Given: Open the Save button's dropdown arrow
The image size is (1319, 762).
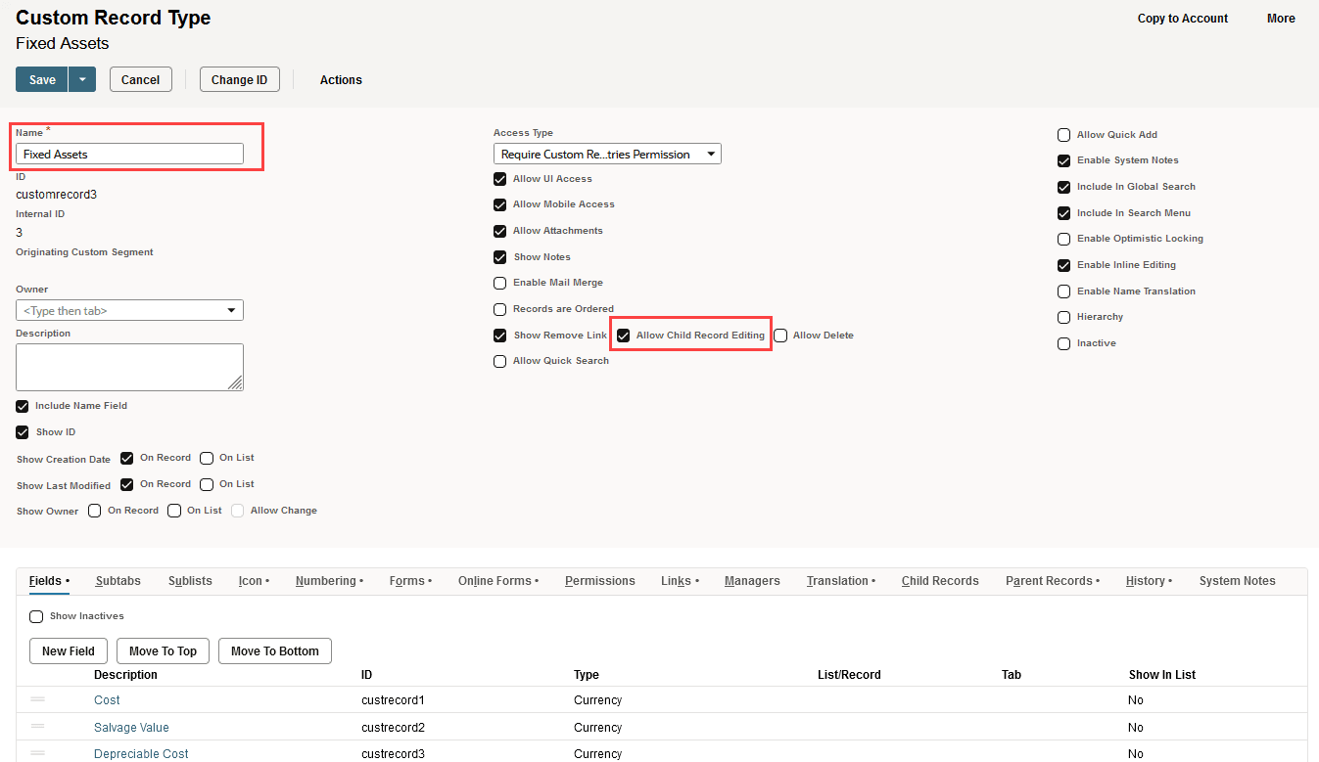Looking at the screenshot, I should click(x=80, y=79).
